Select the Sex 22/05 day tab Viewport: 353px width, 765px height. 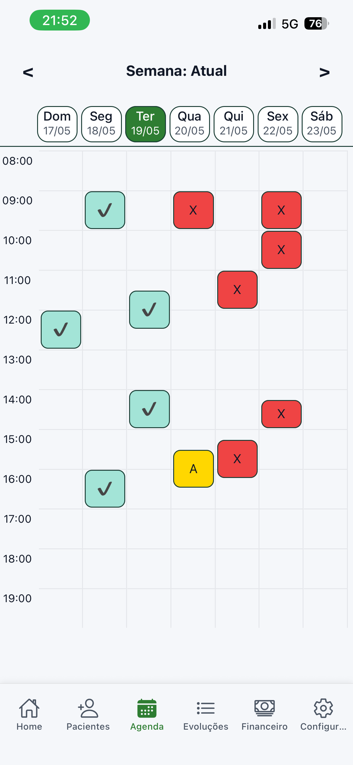pyautogui.click(x=278, y=124)
